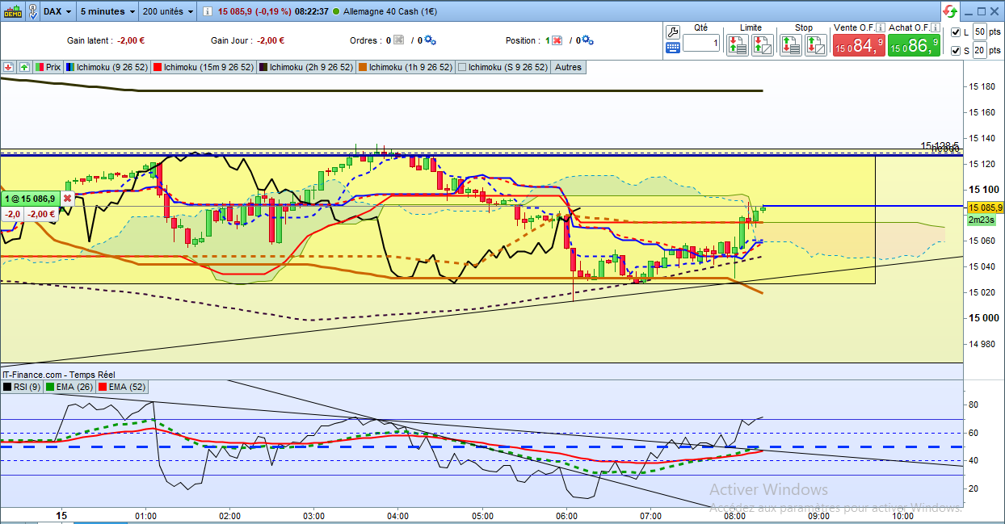Screen dimensions: 1005x524
Task: Click the red down-arrow indicator panel icon
Action: tap(9, 67)
